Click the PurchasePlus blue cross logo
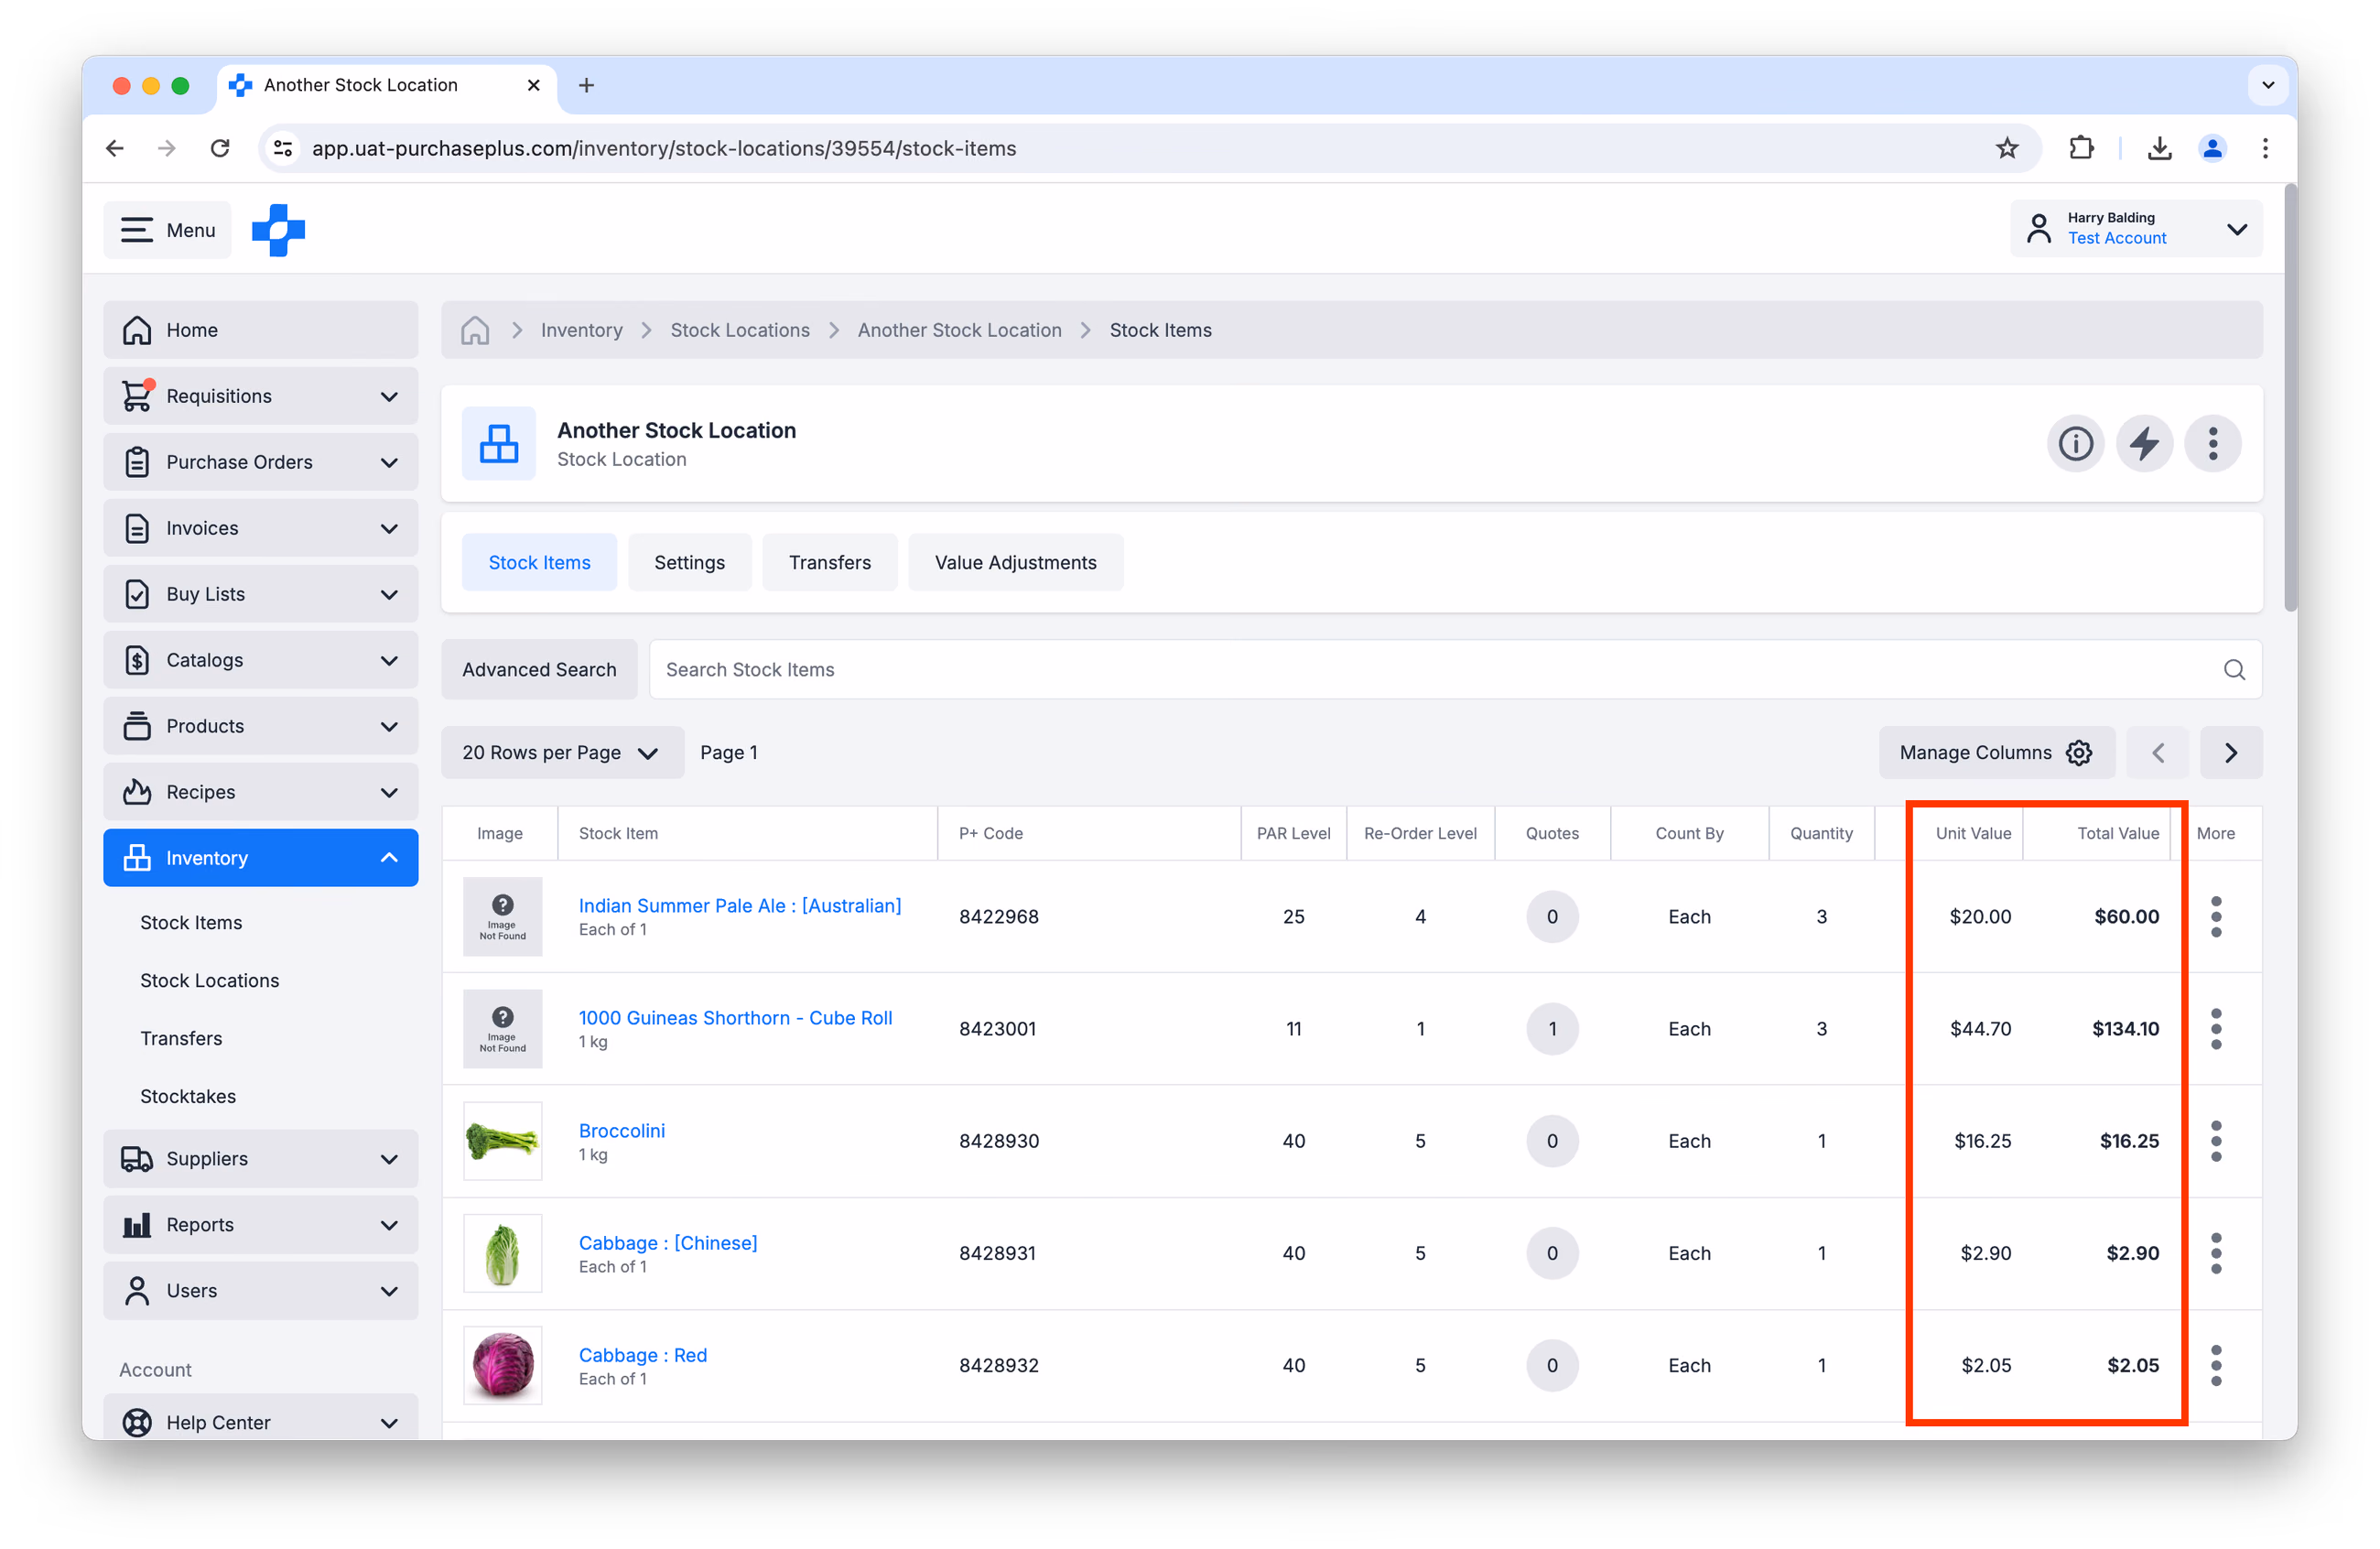2380x1549 pixels. (x=278, y=230)
